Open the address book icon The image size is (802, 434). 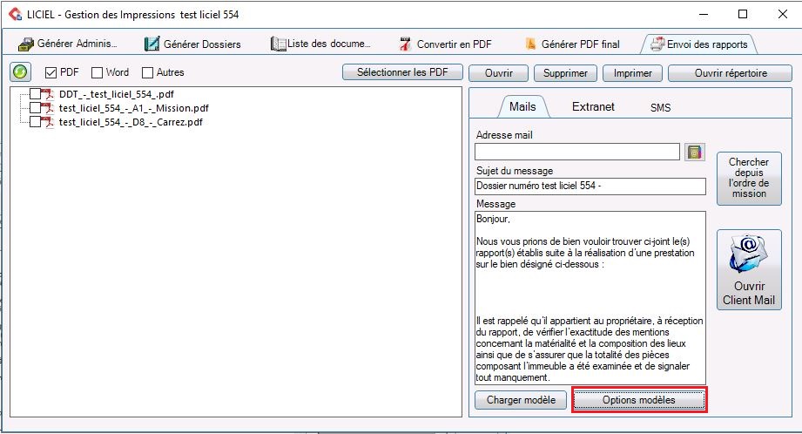[x=694, y=152]
